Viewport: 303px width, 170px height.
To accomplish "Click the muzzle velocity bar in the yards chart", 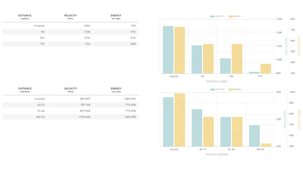I will click(x=168, y=50).
